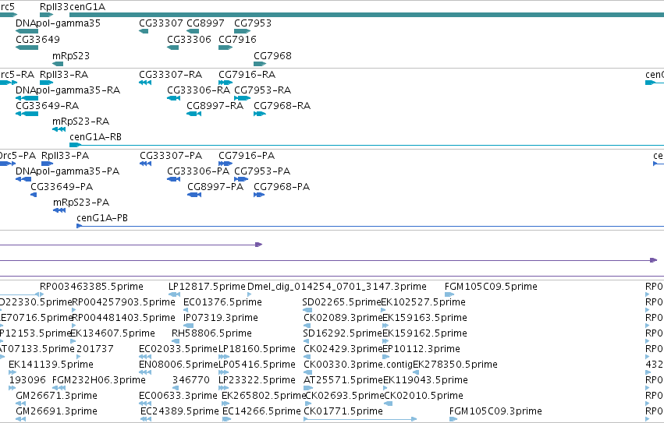Select the LP12817.5prime EST
Viewport: 664px width, 423px height.
174,294
